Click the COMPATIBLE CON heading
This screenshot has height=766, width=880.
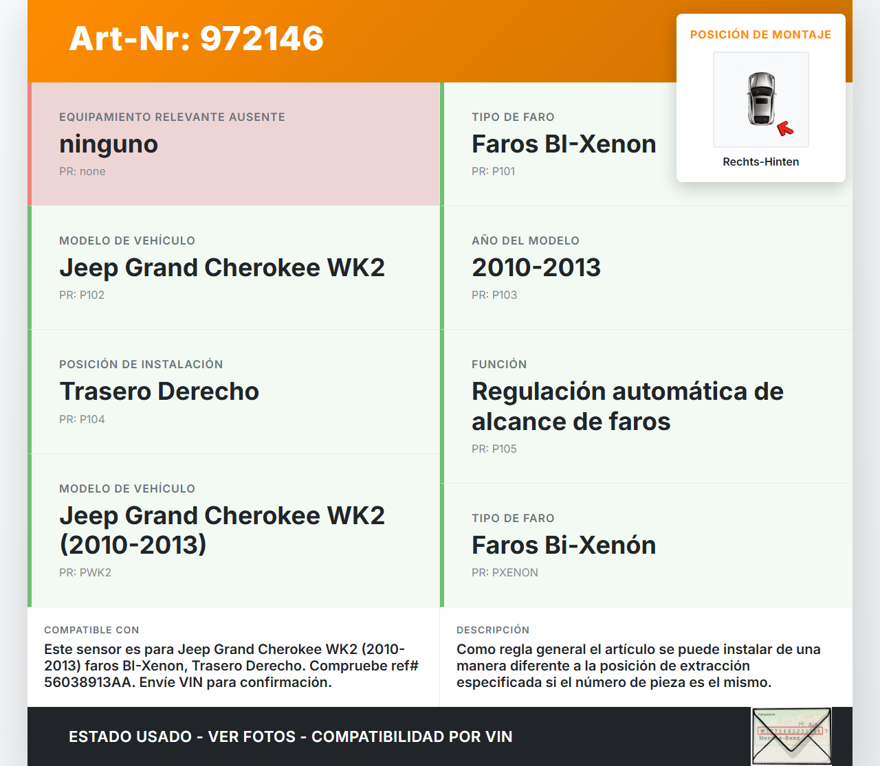click(x=91, y=630)
